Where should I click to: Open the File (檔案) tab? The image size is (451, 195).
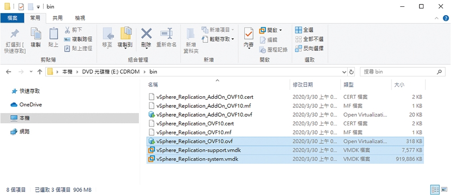[12, 18]
